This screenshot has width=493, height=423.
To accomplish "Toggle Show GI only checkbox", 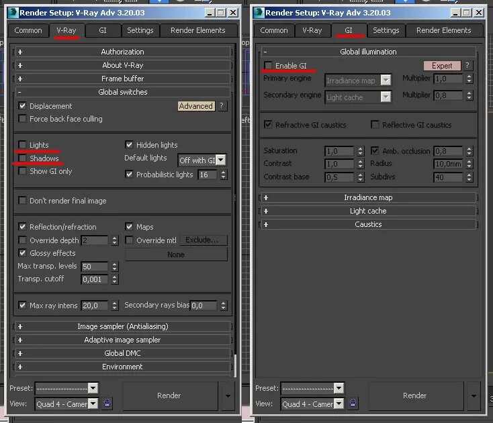I will [22, 171].
